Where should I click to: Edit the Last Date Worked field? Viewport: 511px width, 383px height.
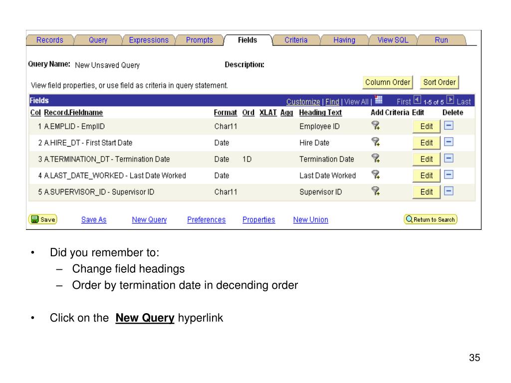pos(426,176)
